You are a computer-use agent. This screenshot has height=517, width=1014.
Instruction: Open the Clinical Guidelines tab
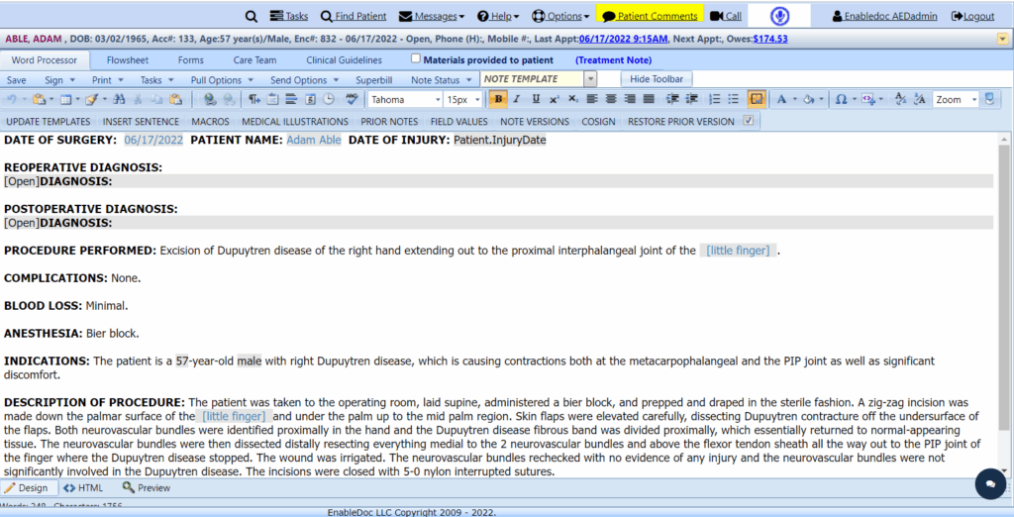point(344,60)
